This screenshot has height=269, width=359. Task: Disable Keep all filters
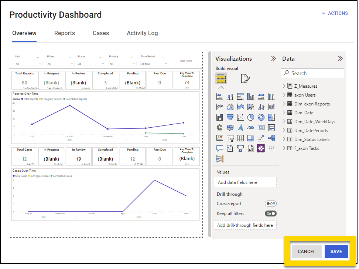pos(271,213)
